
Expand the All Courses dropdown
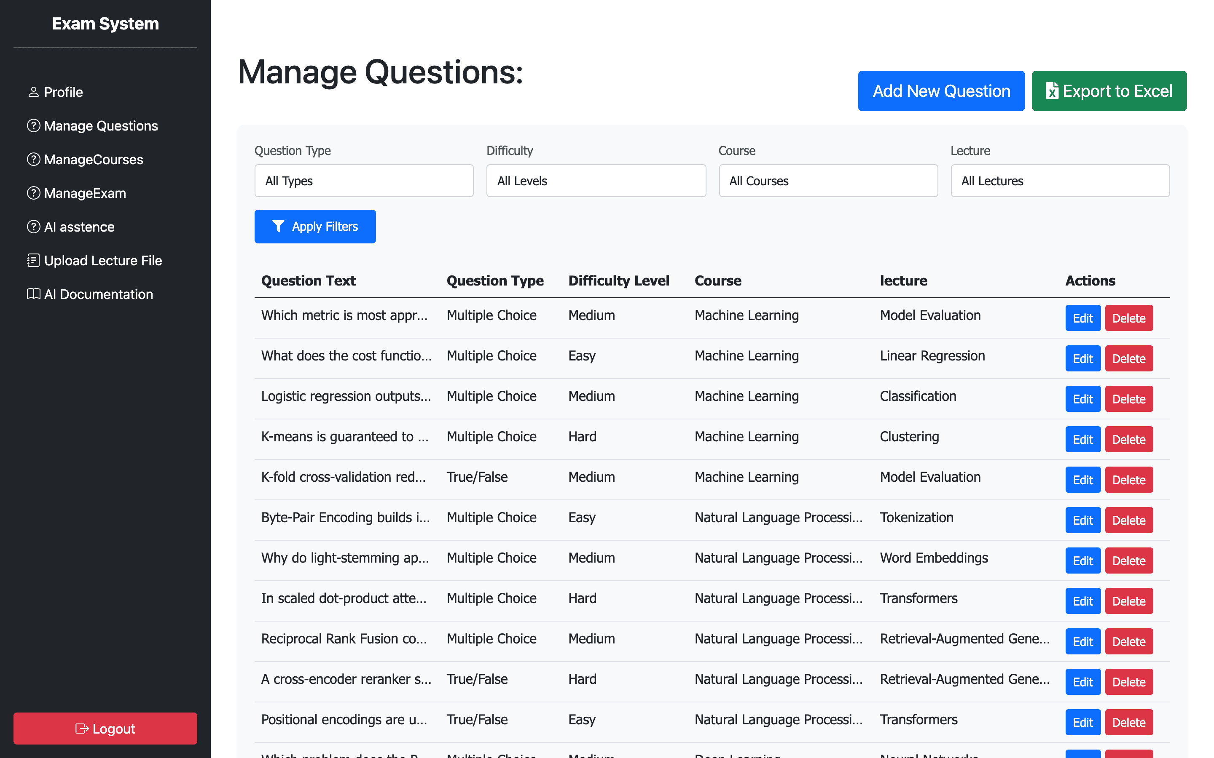tap(828, 181)
